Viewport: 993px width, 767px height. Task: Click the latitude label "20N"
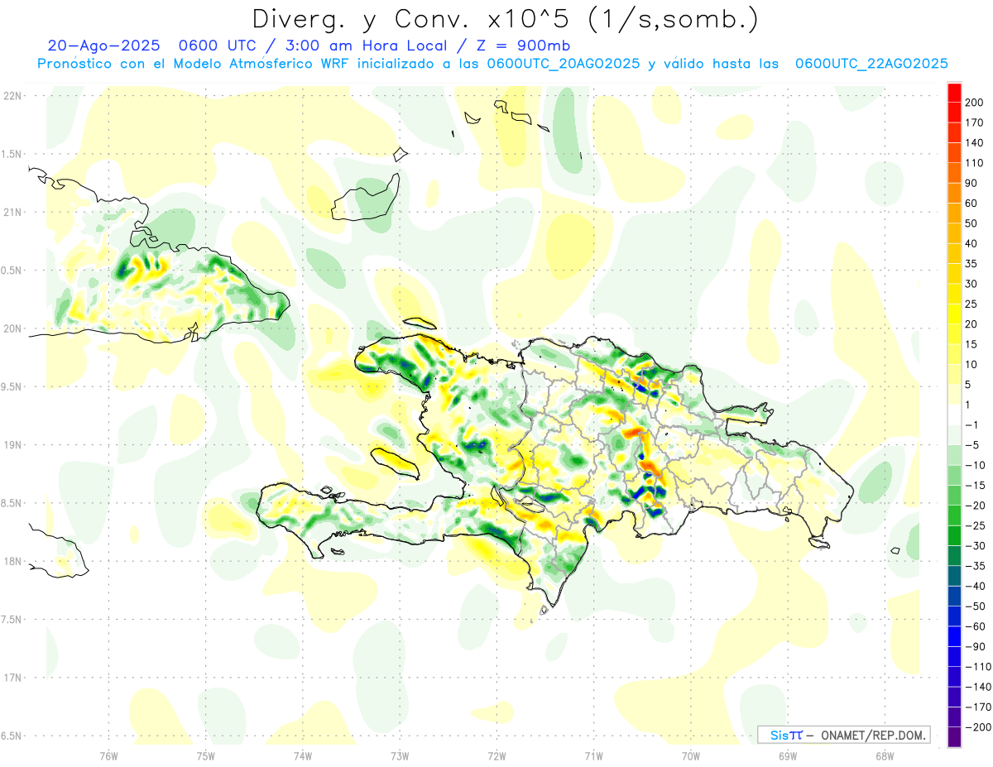tap(12, 328)
